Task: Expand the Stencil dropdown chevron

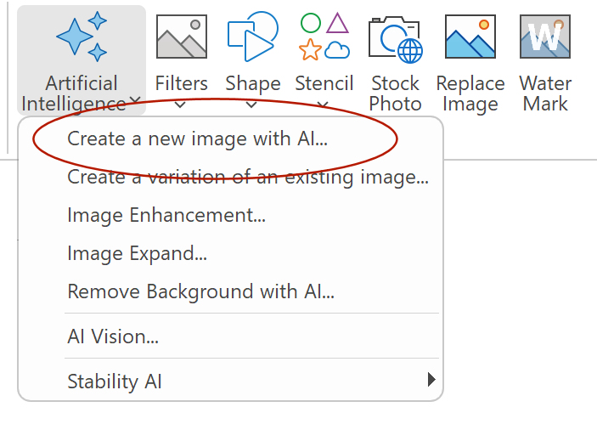Action: tap(323, 104)
